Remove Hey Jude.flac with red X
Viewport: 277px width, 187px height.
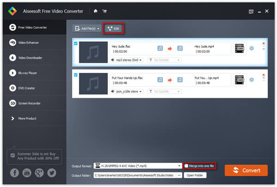tap(264, 43)
